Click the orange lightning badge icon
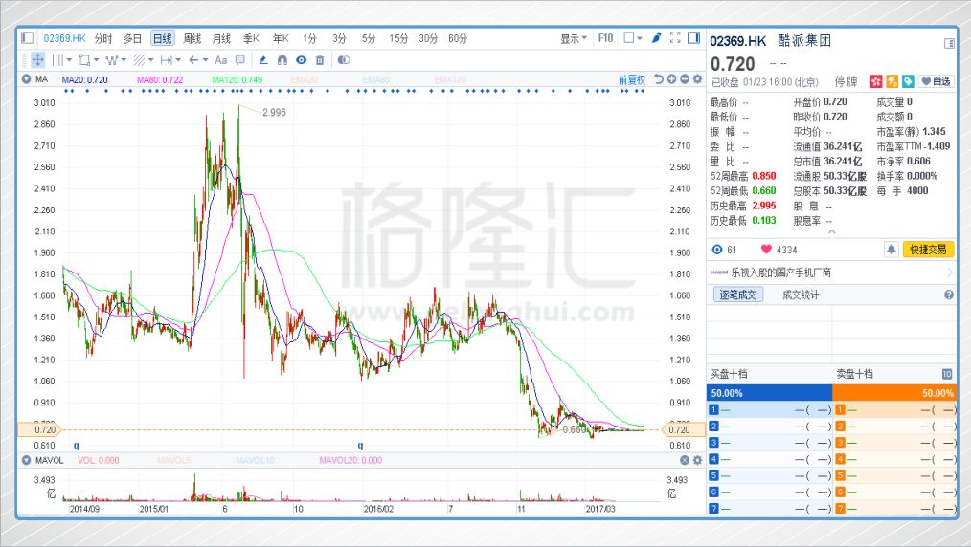Viewport: 971px width, 547px height. click(x=892, y=81)
